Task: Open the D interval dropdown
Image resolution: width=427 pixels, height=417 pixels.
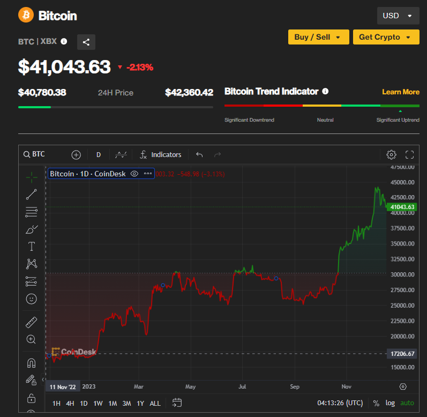Action: point(99,155)
